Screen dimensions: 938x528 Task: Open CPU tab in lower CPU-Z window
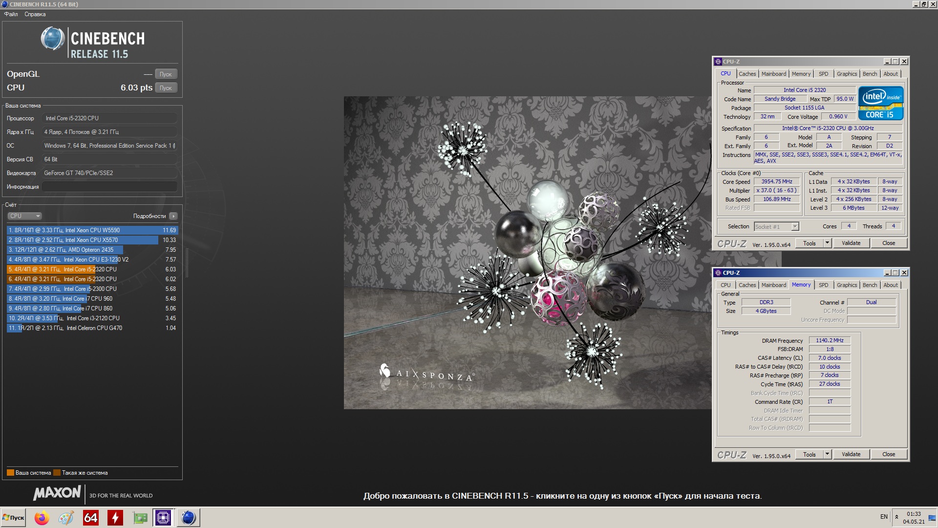(726, 285)
